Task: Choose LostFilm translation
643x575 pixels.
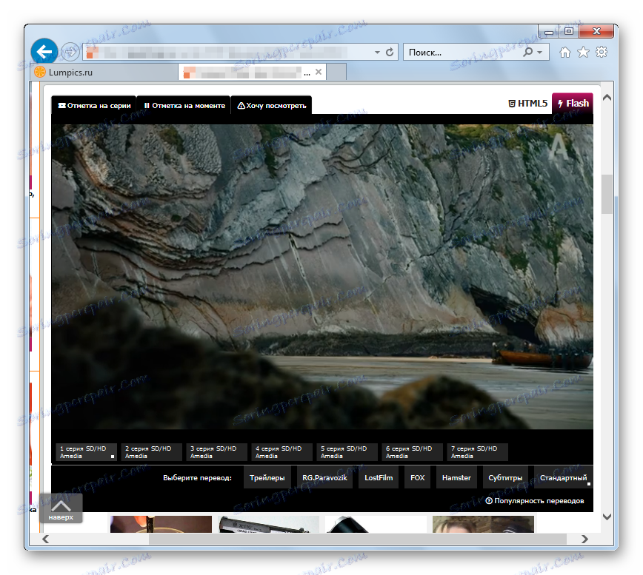Action: [x=379, y=477]
